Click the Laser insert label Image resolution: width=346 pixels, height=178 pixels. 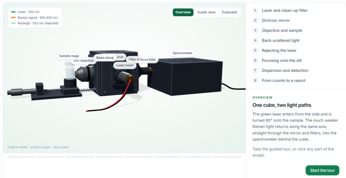pyautogui.click(x=124, y=65)
